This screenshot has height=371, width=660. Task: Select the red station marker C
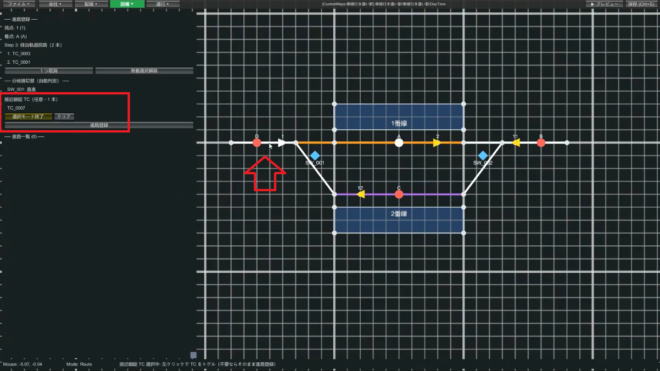coord(399,194)
